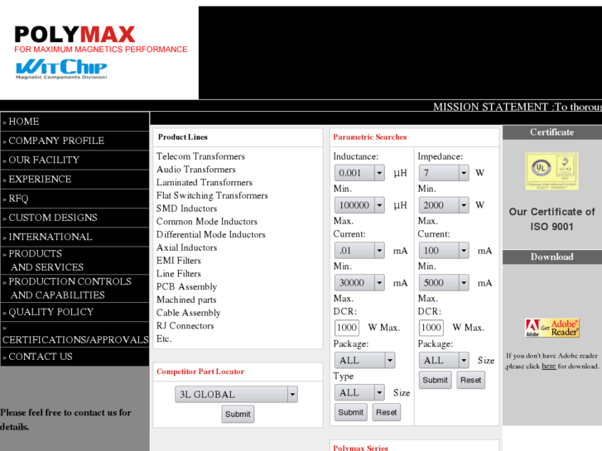Open Machined parts link
The height and width of the screenshot is (451, 602).
click(186, 300)
